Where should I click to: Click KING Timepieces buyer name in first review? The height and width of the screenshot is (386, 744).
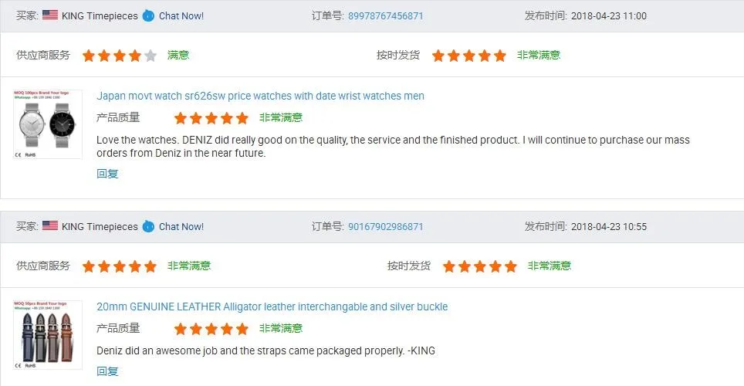[100, 15]
